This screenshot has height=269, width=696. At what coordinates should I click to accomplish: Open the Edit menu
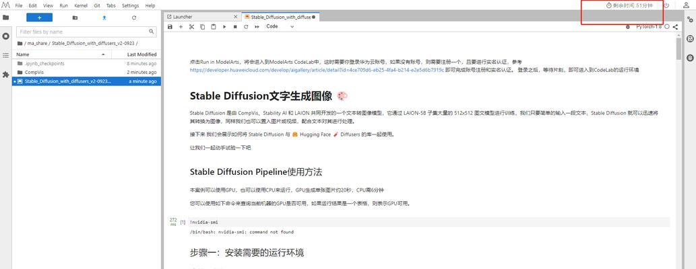tap(33, 6)
